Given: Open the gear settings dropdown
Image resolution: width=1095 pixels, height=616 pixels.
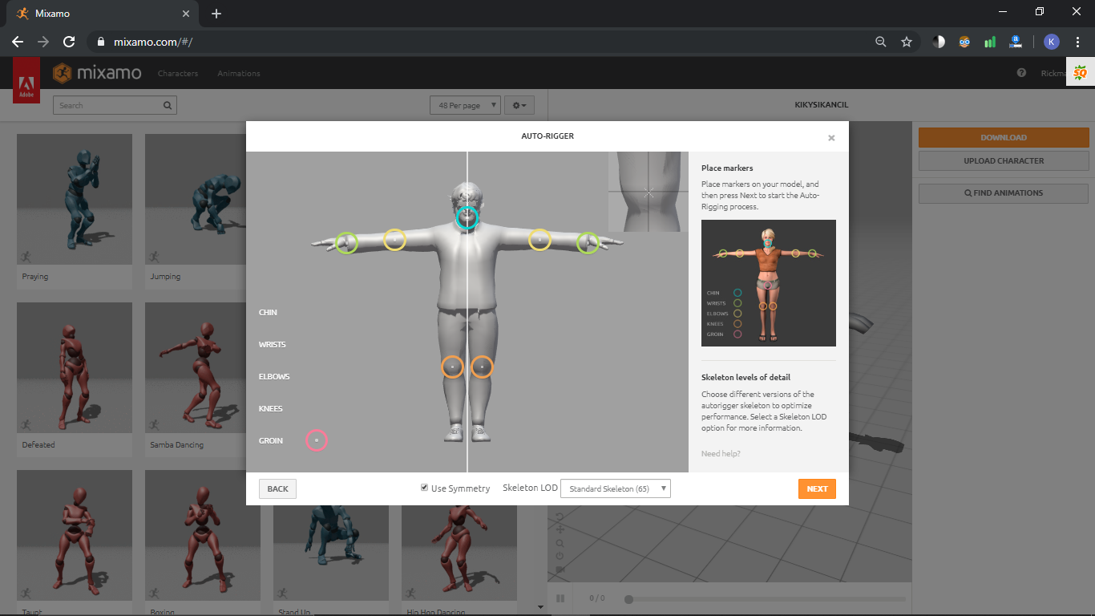Looking at the screenshot, I should click(519, 105).
